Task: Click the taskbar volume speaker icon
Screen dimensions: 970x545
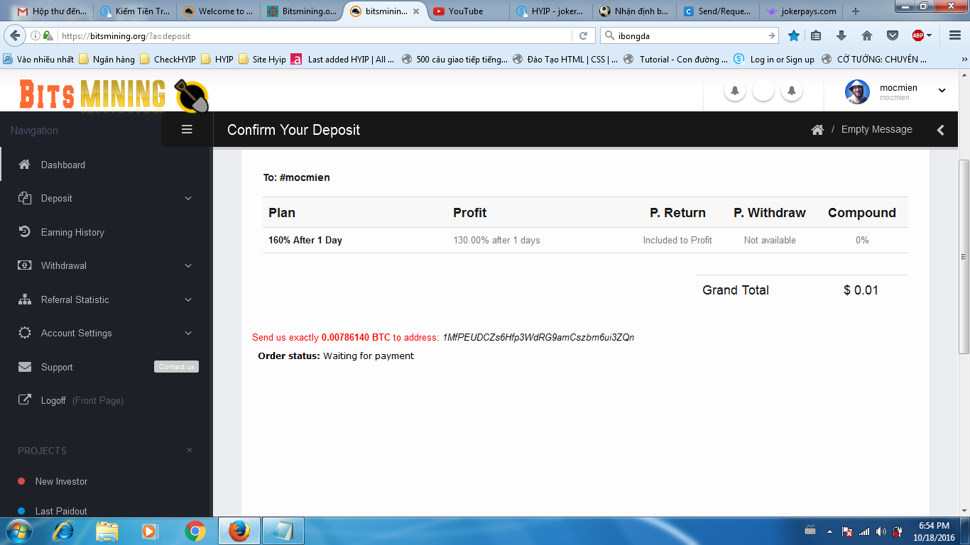Action: [881, 531]
